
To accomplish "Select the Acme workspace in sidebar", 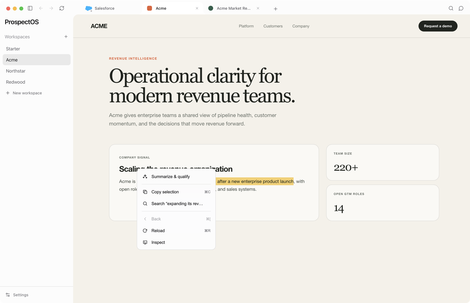I will click(x=37, y=60).
